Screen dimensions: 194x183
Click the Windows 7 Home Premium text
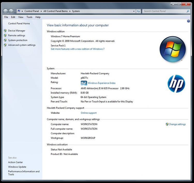pos(65,36)
